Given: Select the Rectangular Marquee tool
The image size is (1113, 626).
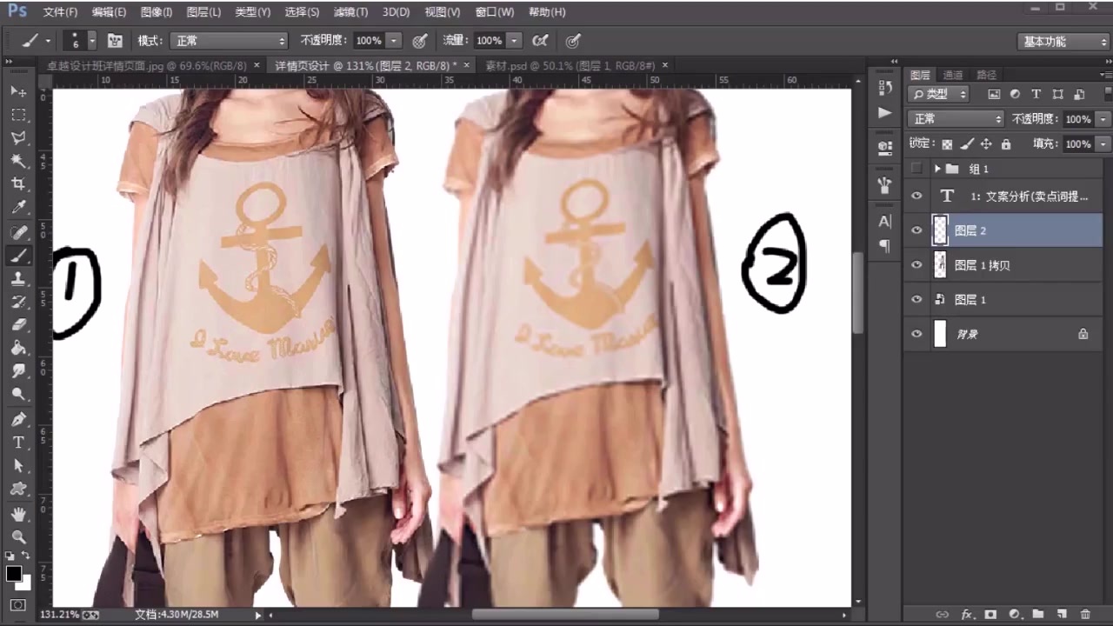Looking at the screenshot, I should pos(18,115).
